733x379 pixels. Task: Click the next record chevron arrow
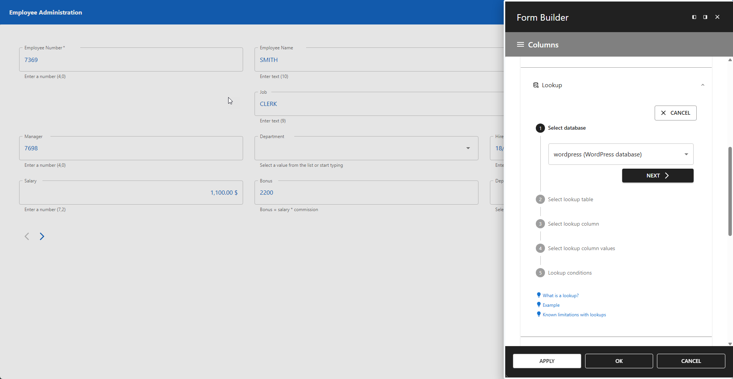(x=42, y=236)
